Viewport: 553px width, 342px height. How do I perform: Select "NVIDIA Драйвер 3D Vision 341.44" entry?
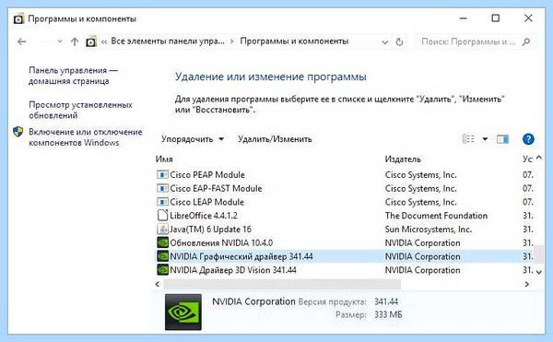click(x=233, y=270)
